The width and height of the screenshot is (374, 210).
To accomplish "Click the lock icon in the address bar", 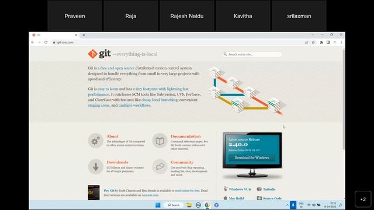I will [x=54, y=43].
